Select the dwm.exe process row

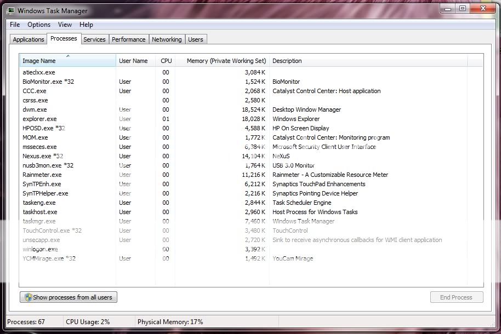(35, 110)
